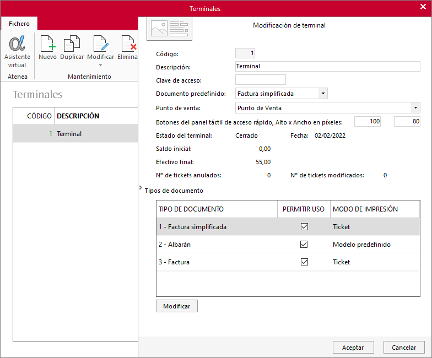Click the MODO DE IMPRESIÓN column header
This screenshot has width=432, height=358.
tap(375, 209)
